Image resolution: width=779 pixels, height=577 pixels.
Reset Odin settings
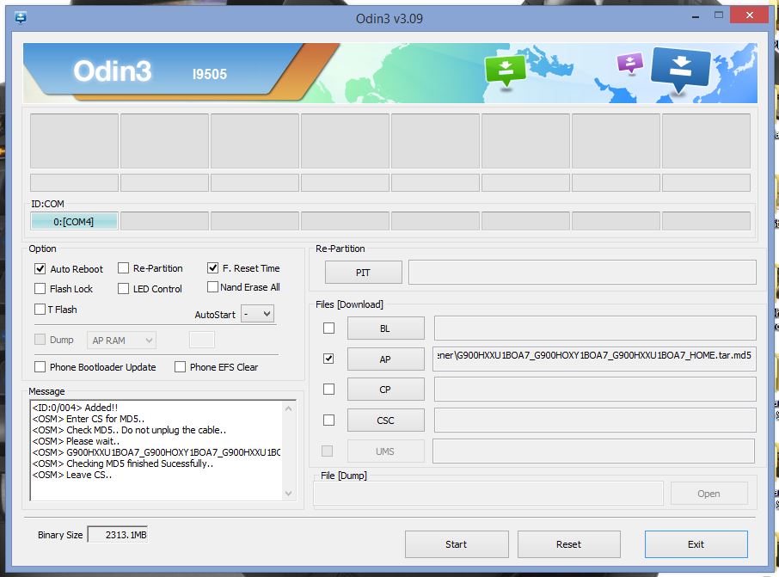click(569, 544)
